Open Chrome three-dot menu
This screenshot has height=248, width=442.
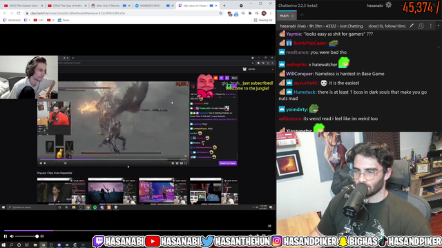(271, 13)
